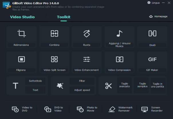Click the Video to DVD icon
This screenshot has height=119, width=173.
[15, 109]
